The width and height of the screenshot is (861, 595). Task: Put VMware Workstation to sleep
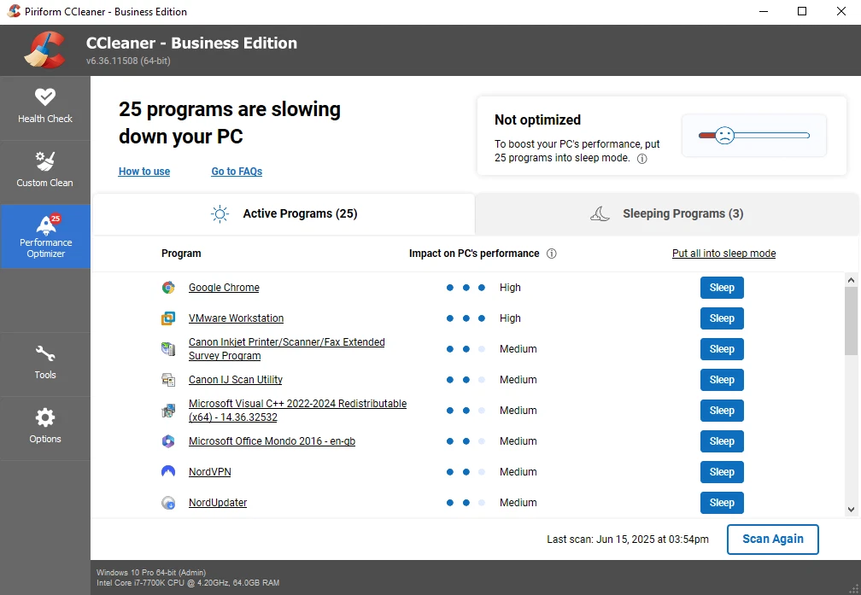[x=722, y=318]
